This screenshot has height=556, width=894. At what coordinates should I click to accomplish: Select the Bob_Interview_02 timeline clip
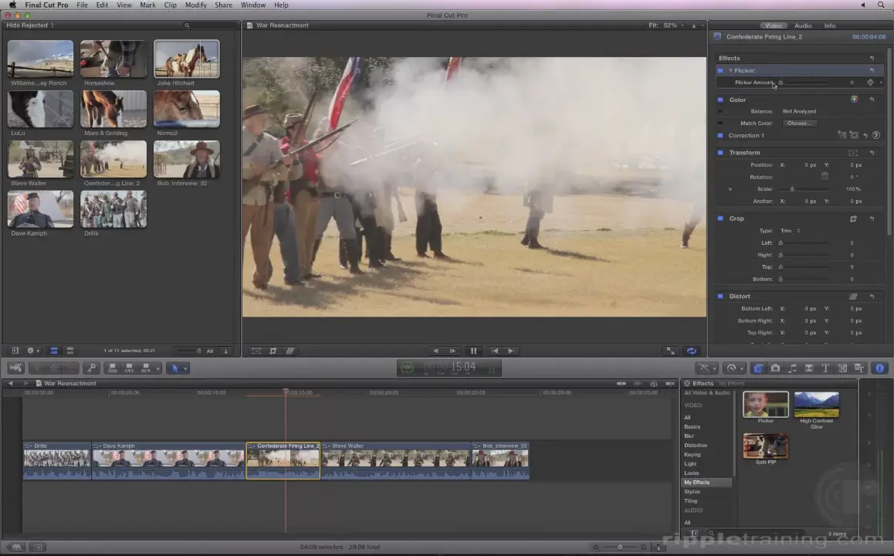pos(500,460)
